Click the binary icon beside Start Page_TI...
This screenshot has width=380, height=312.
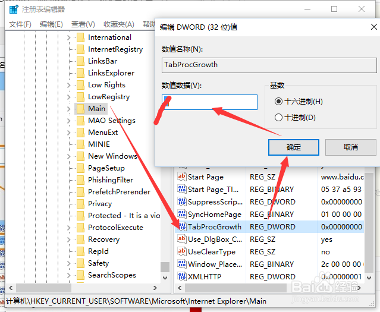tap(182, 189)
